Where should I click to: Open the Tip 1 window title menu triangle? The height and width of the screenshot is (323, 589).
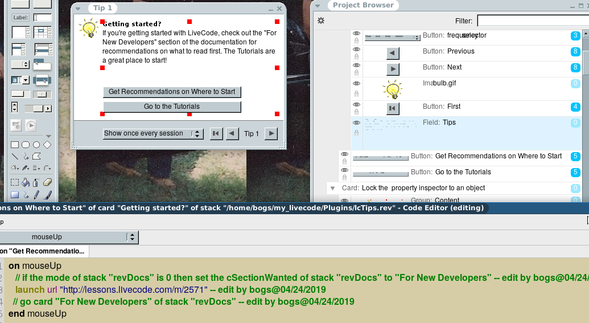(78, 9)
